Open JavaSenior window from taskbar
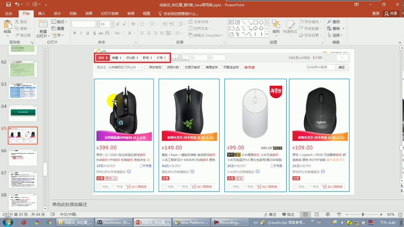This screenshot has width=404, height=227. point(114,222)
